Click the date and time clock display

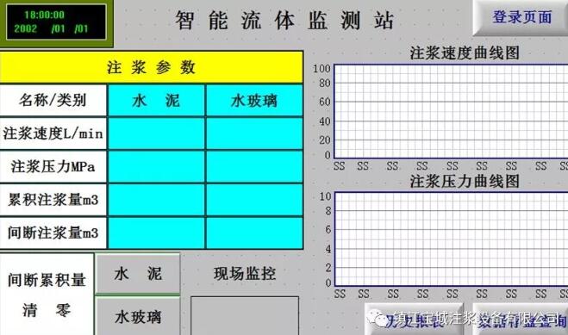[x=56, y=22]
